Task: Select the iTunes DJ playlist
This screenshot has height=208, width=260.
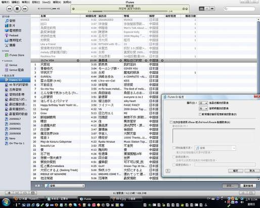Action: pos(15,80)
